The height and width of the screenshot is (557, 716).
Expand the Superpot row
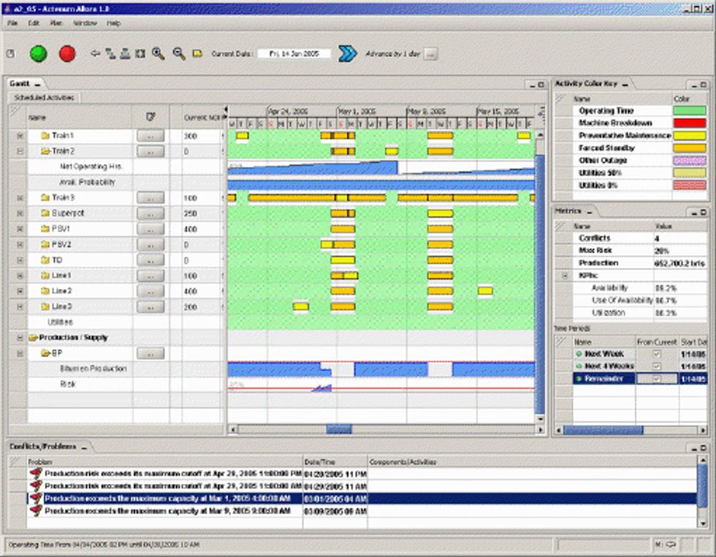pyautogui.click(x=20, y=213)
